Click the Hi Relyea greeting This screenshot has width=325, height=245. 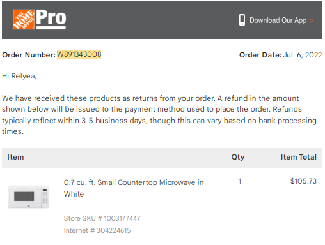[19, 76]
